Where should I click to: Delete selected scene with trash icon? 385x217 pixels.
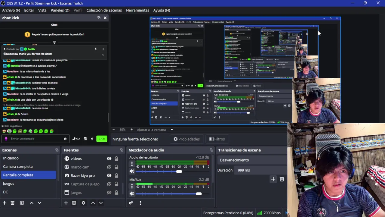point(12,203)
